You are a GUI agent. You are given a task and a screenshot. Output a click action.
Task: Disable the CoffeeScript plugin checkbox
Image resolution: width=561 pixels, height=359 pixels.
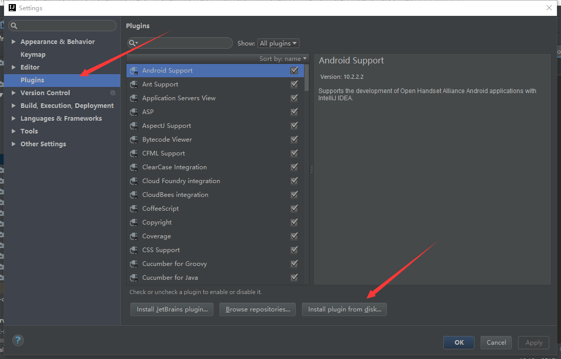coord(294,208)
